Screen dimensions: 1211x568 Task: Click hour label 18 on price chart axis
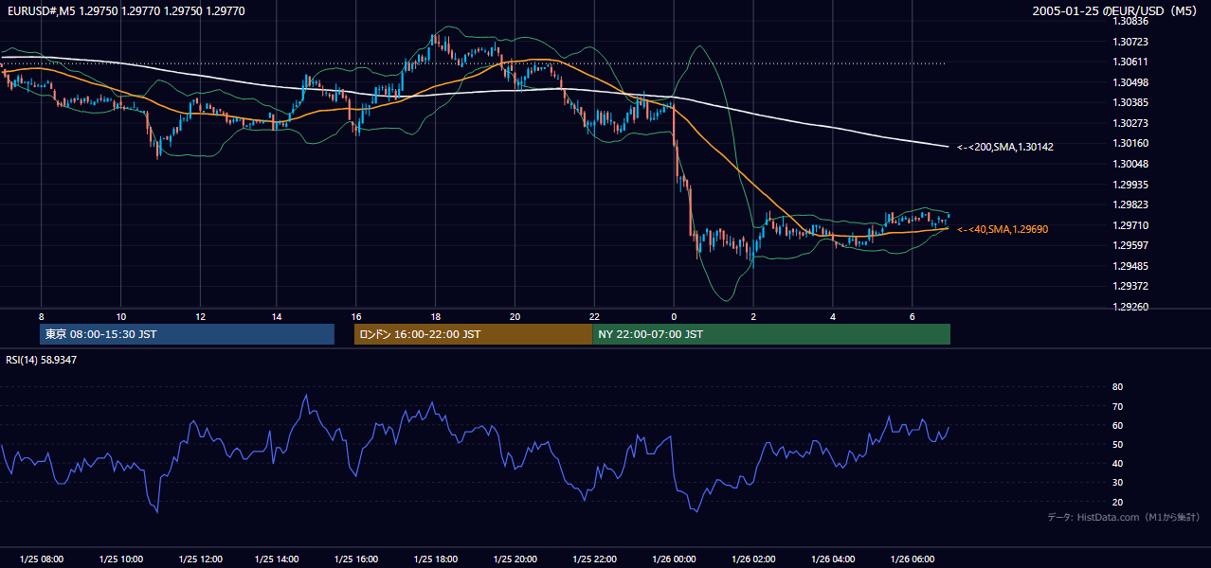pyautogui.click(x=434, y=316)
